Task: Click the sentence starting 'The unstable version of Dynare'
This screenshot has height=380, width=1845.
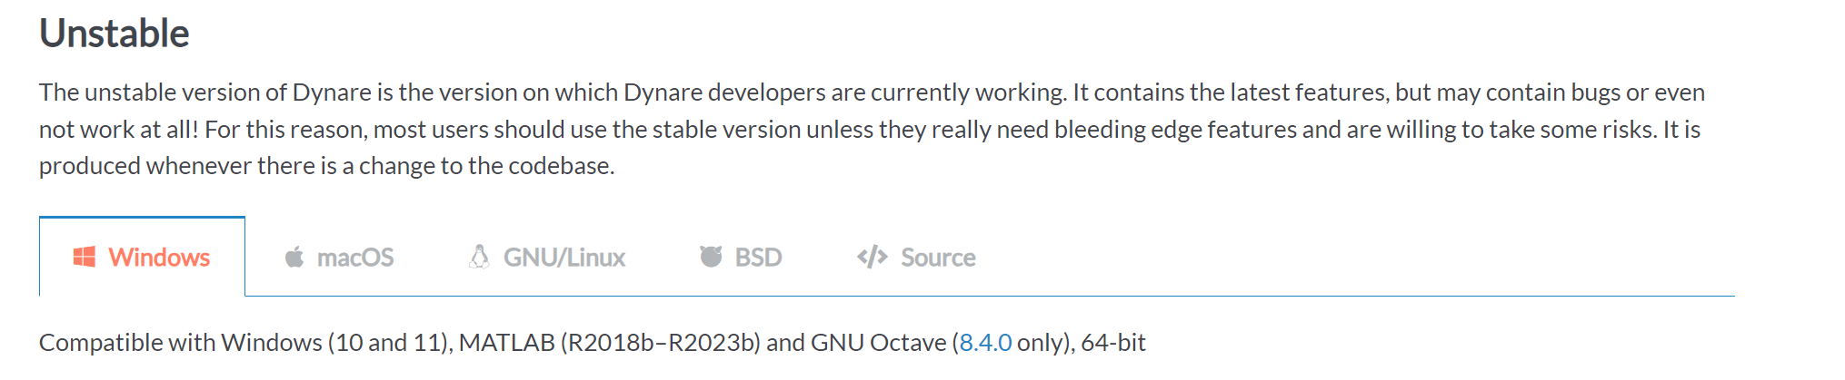Action: 553,93
